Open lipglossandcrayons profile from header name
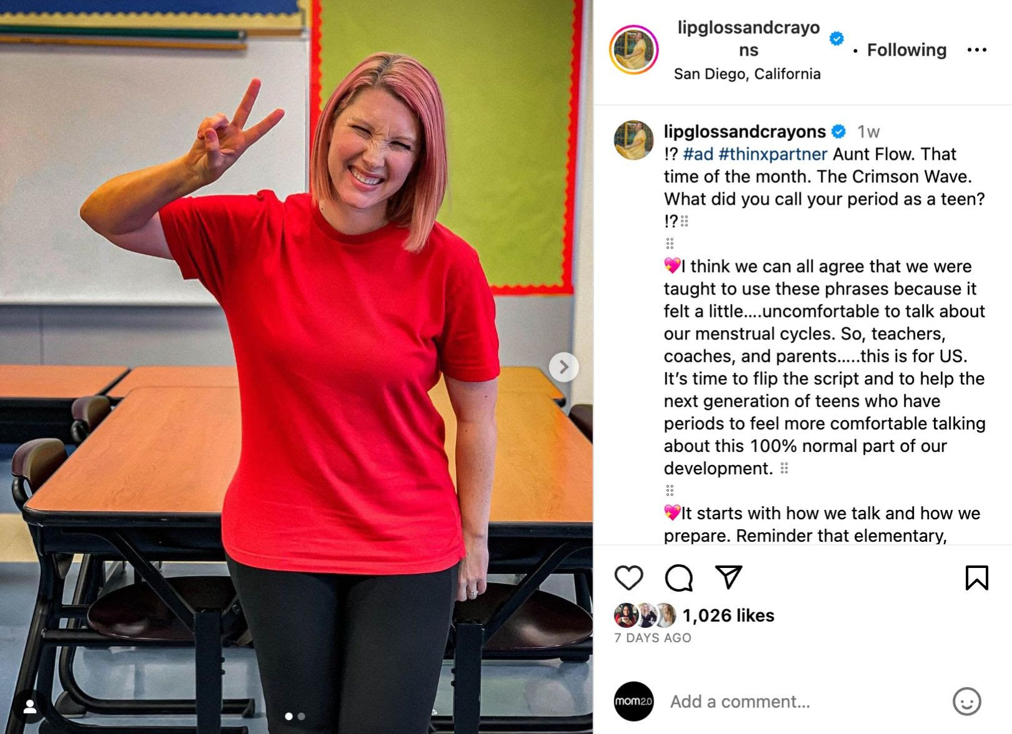Viewport: 1012px width, 734px height. coord(748,39)
